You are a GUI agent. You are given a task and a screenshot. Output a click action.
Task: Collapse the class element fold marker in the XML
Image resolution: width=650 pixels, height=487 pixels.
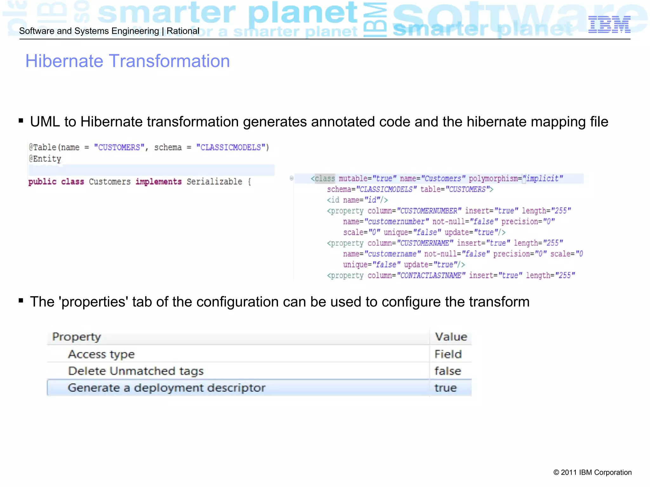point(291,178)
